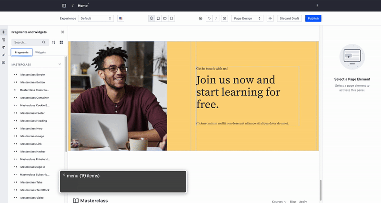Open the Browser tree icon in sidebar
The width and height of the screenshot is (381, 203).
[x=4, y=40]
